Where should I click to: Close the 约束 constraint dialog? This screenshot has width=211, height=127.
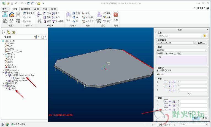tap(207, 30)
